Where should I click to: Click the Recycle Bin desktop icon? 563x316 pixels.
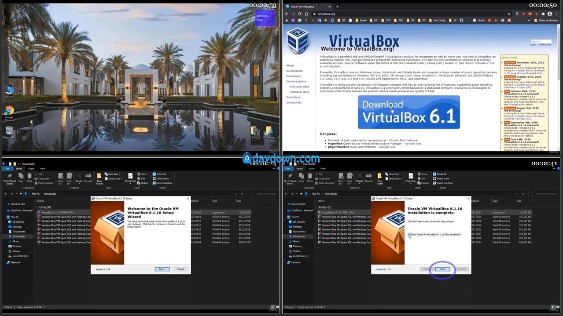[x=9, y=131]
